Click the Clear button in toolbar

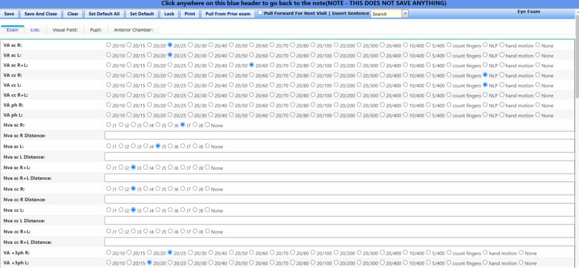click(x=72, y=13)
